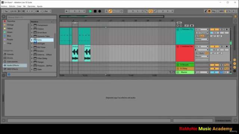Click the Punch-In switch icon
The height and width of the screenshot is (134, 239).
[x=146, y=11]
